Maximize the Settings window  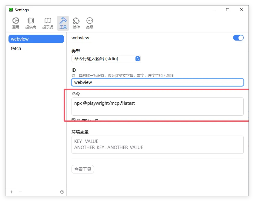click(228, 10)
